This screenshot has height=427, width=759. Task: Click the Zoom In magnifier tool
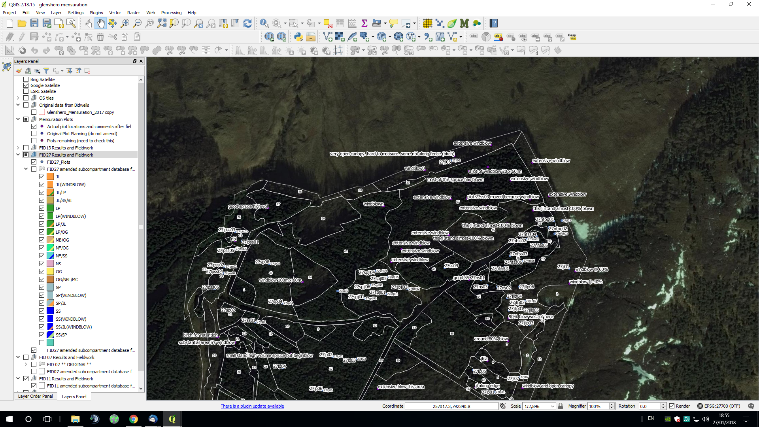tap(125, 23)
